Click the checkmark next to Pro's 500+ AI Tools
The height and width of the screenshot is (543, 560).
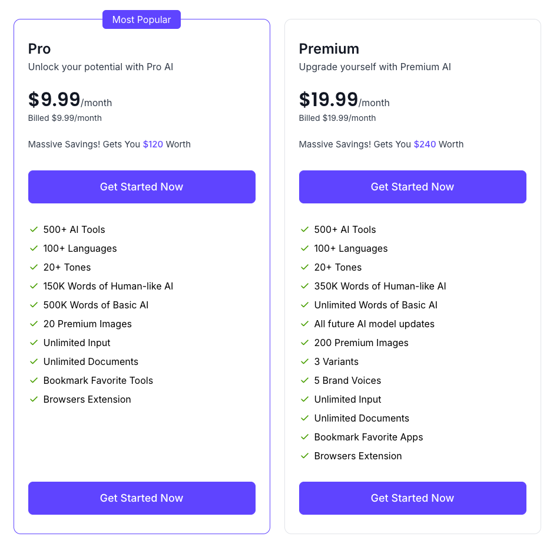tap(34, 229)
